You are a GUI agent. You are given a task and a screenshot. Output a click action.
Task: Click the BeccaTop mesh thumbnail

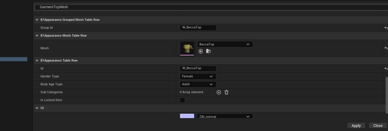(x=187, y=48)
